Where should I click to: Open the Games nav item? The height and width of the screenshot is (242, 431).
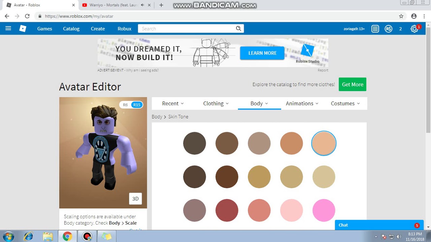45,29
